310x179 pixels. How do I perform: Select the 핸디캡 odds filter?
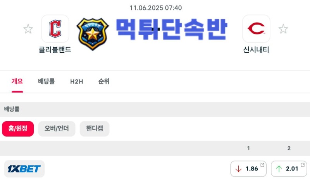(x=95, y=129)
